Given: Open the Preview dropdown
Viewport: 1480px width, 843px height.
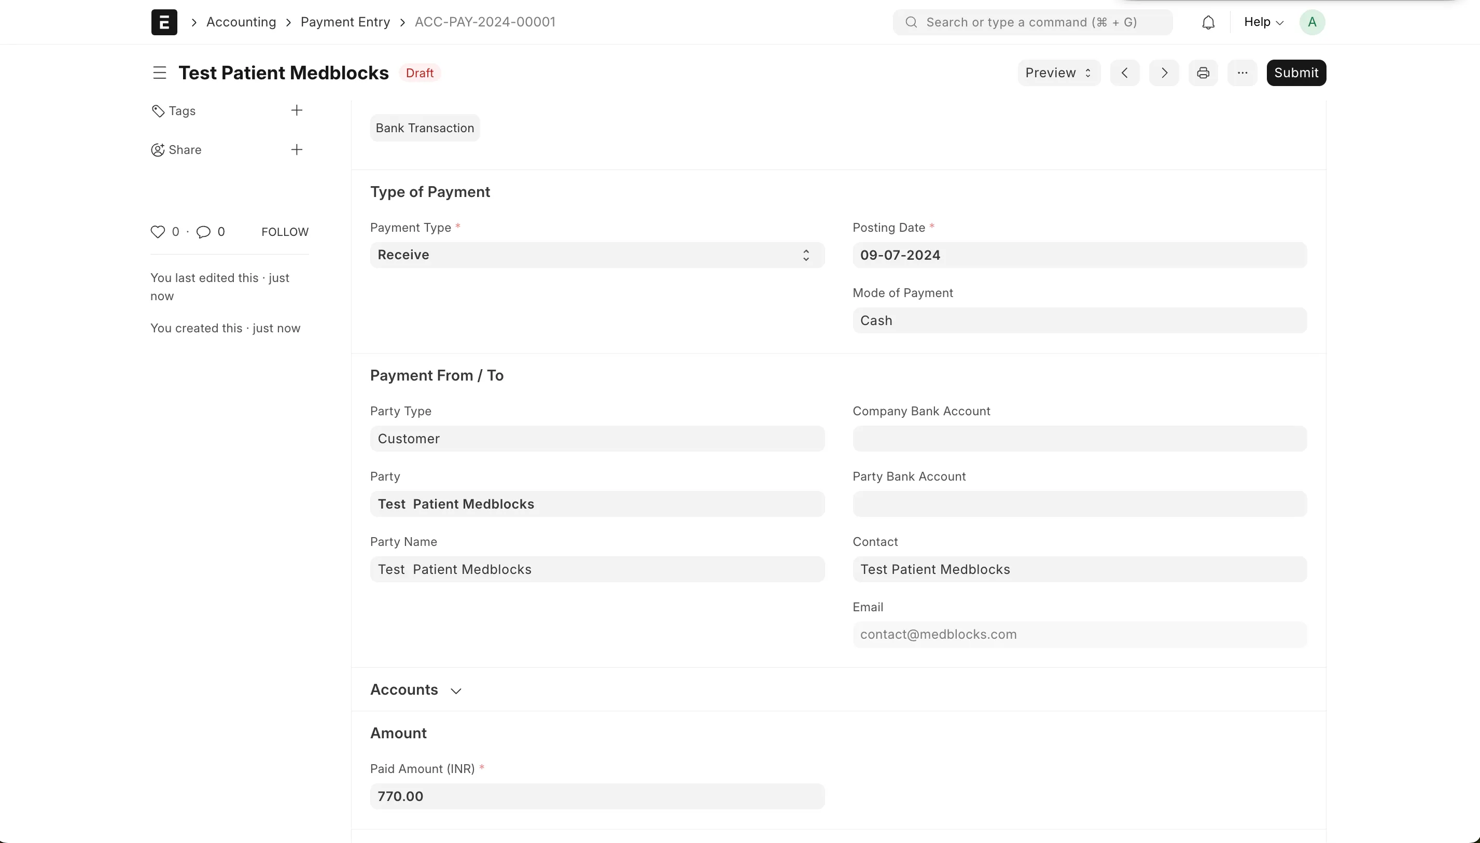Looking at the screenshot, I should [x=1057, y=73].
